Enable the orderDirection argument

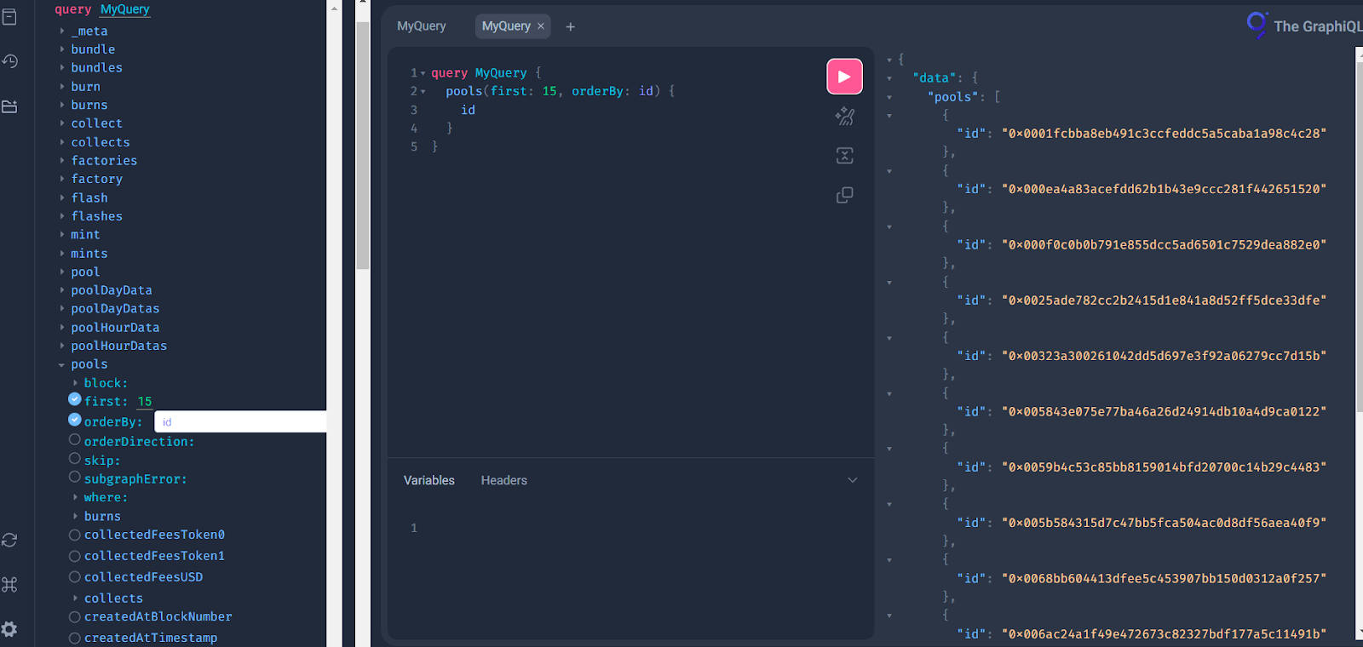coord(75,440)
